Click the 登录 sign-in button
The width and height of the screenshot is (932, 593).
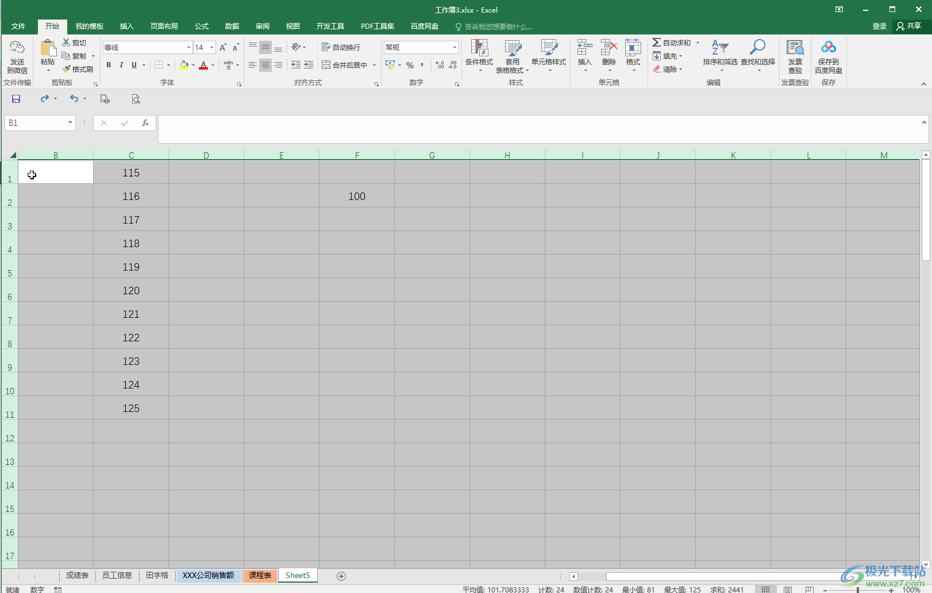pos(880,26)
